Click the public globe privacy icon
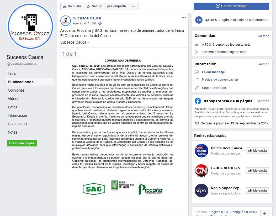The width and height of the screenshot is (276, 216). pyautogui.click(x=100, y=23)
